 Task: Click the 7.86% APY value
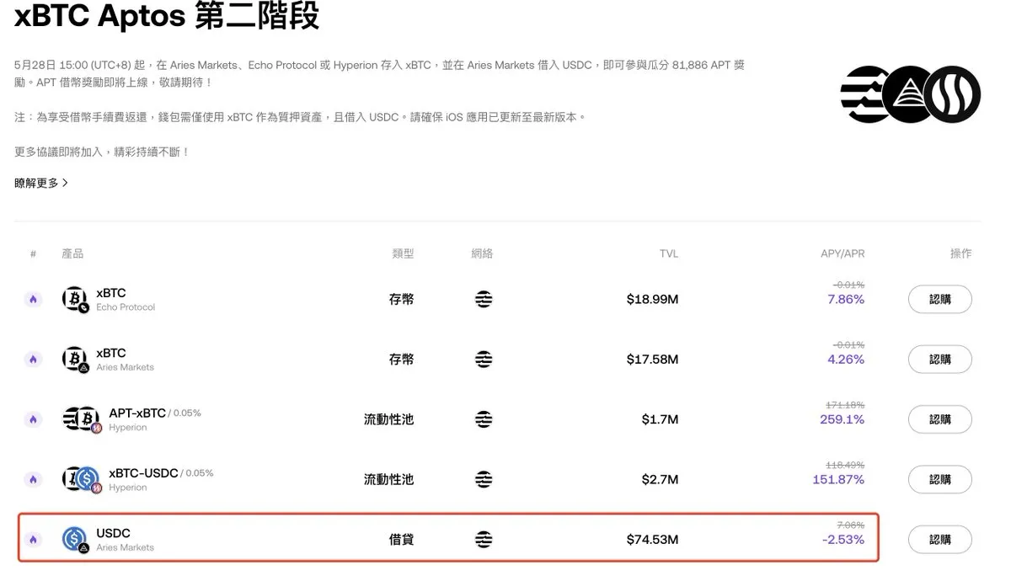point(846,300)
